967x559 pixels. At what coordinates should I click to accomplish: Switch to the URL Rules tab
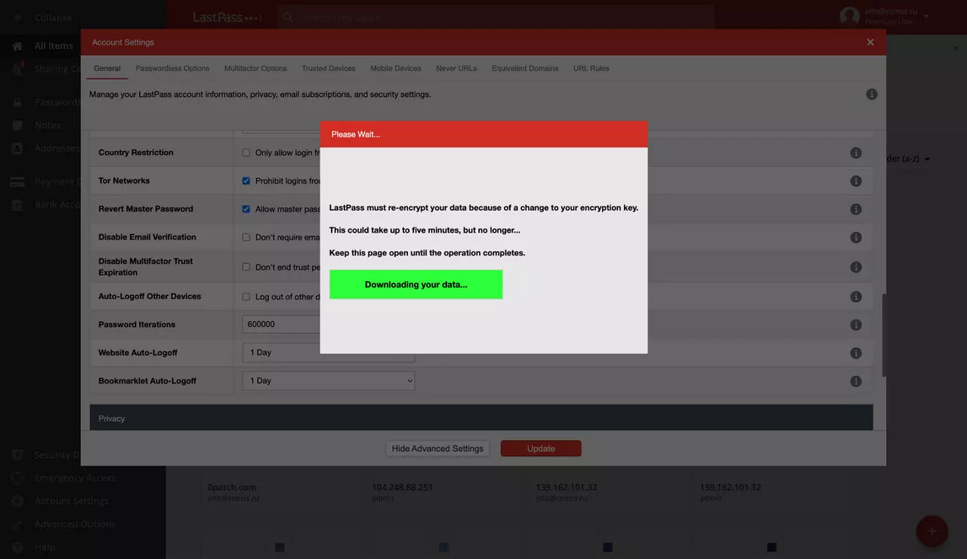point(592,68)
